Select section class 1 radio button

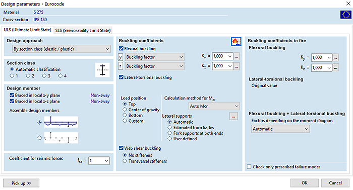click(12, 76)
